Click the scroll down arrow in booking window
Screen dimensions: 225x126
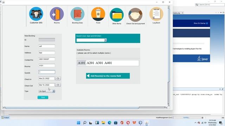169,105
